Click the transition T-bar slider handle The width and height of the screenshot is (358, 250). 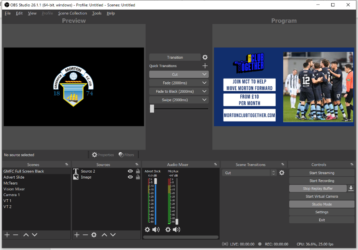152,108
